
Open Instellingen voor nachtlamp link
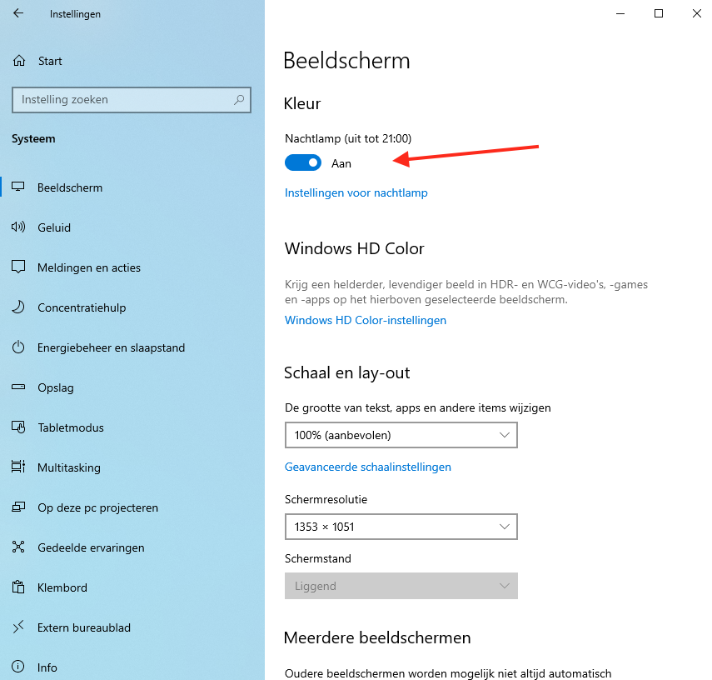tap(356, 192)
